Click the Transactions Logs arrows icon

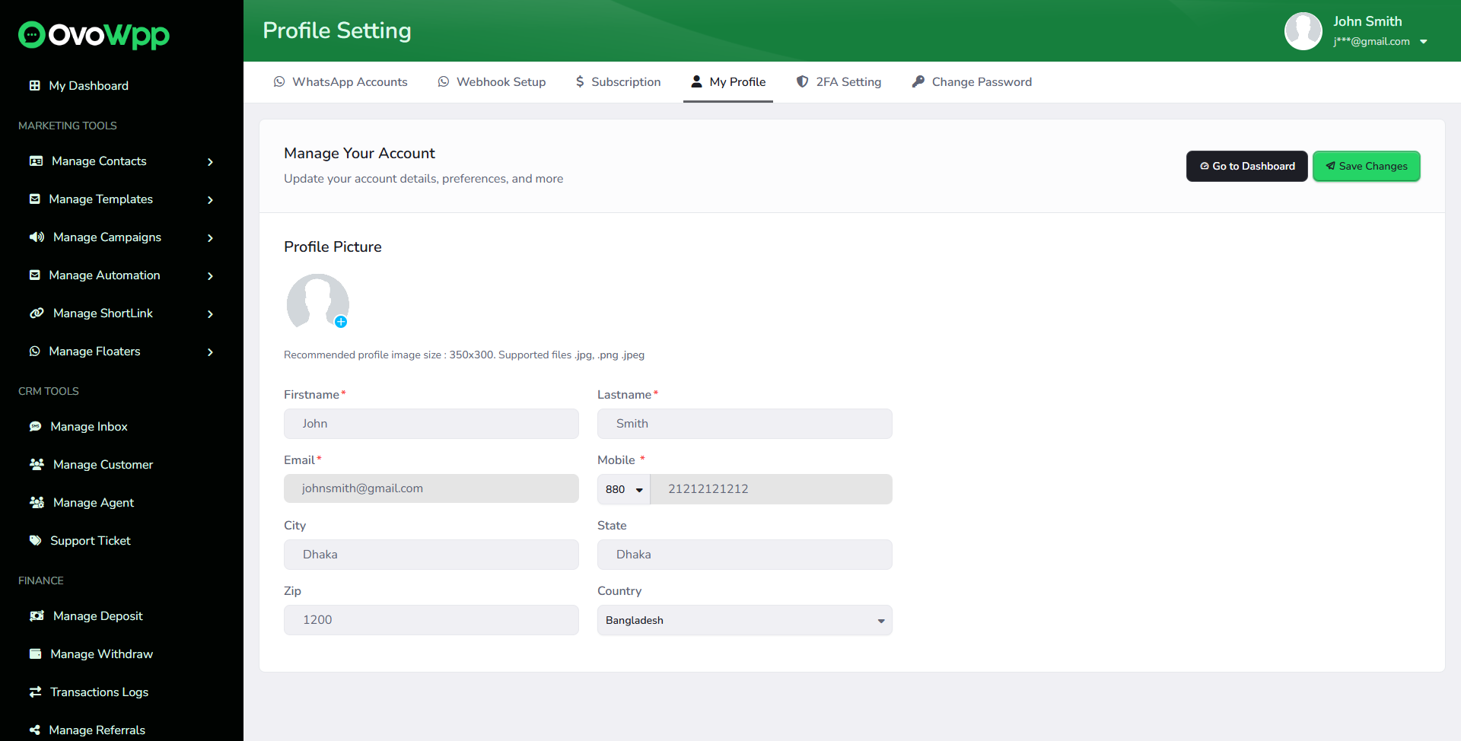tap(35, 692)
